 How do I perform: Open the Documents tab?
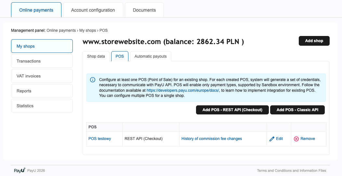tap(144, 10)
